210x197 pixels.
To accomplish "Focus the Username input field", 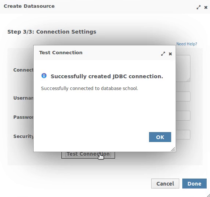I will pos(183,96).
